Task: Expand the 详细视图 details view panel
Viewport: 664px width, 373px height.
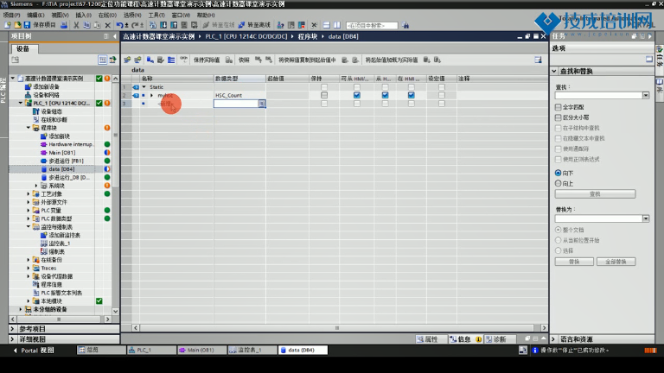Action: [12, 339]
